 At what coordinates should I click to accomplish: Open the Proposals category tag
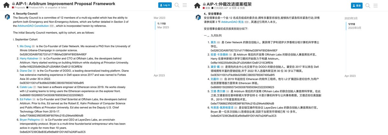18,7
